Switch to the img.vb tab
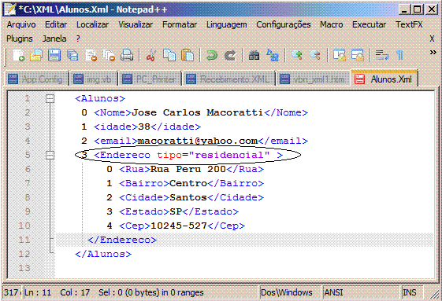 pyautogui.click(x=94, y=79)
